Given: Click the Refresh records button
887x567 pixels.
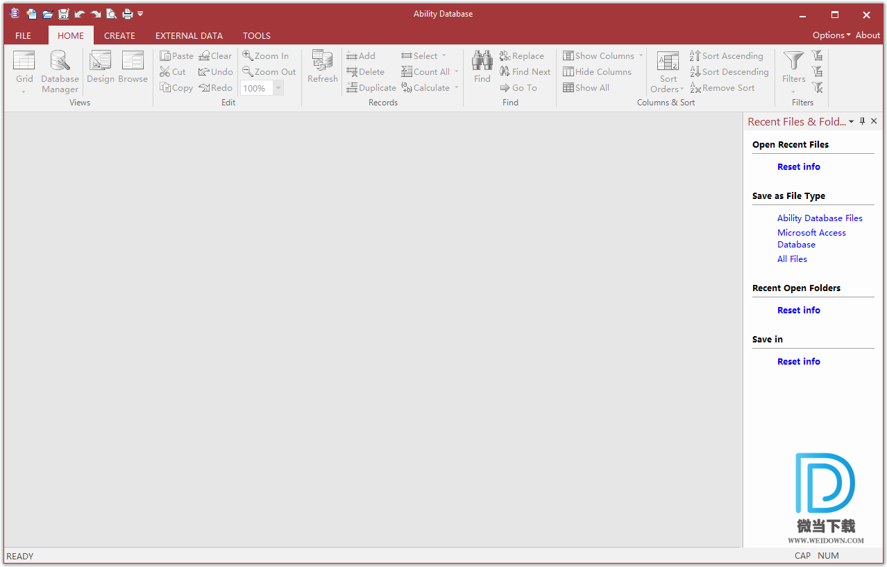Looking at the screenshot, I should [323, 67].
